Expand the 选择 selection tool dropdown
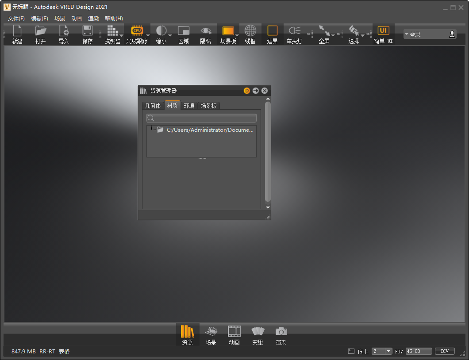The width and height of the screenshot is (469, 360). [x=362, y=34]
